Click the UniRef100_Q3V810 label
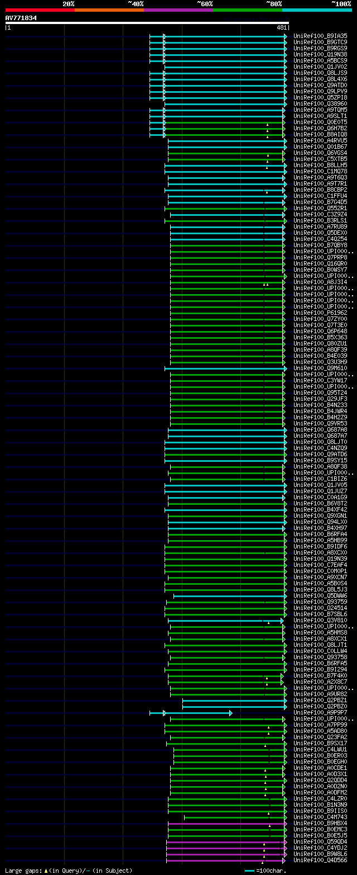Viewport: 357px width, 875px height. point(320,620)
